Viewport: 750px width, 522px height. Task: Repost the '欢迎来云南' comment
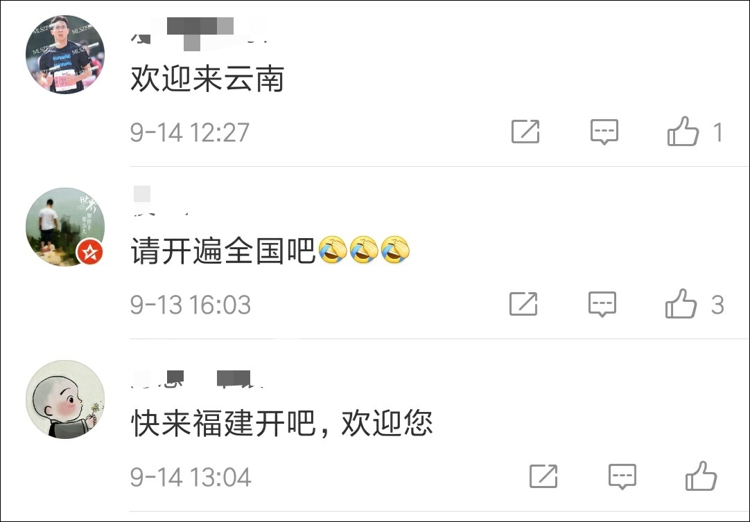click(x=525, y=132)
